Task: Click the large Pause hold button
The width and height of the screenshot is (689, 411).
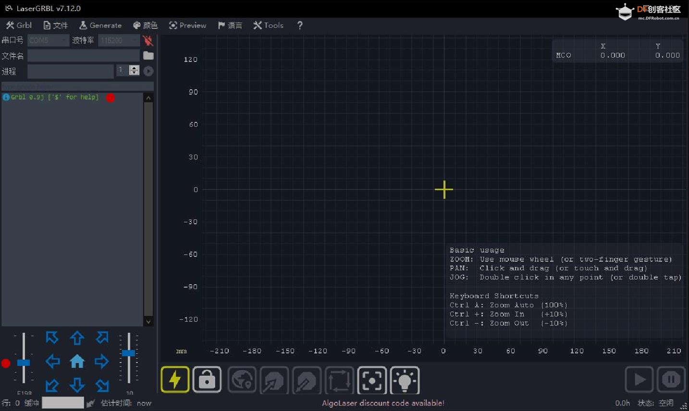Action: (671, 380)
